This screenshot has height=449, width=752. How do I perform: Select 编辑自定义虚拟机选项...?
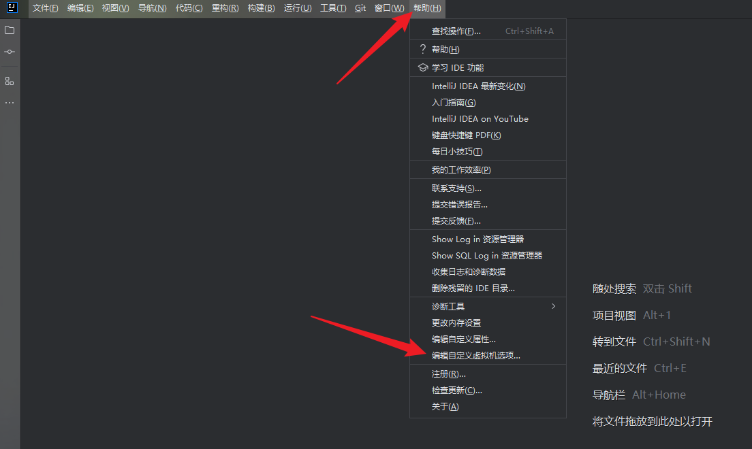click(x=488, y=356)
